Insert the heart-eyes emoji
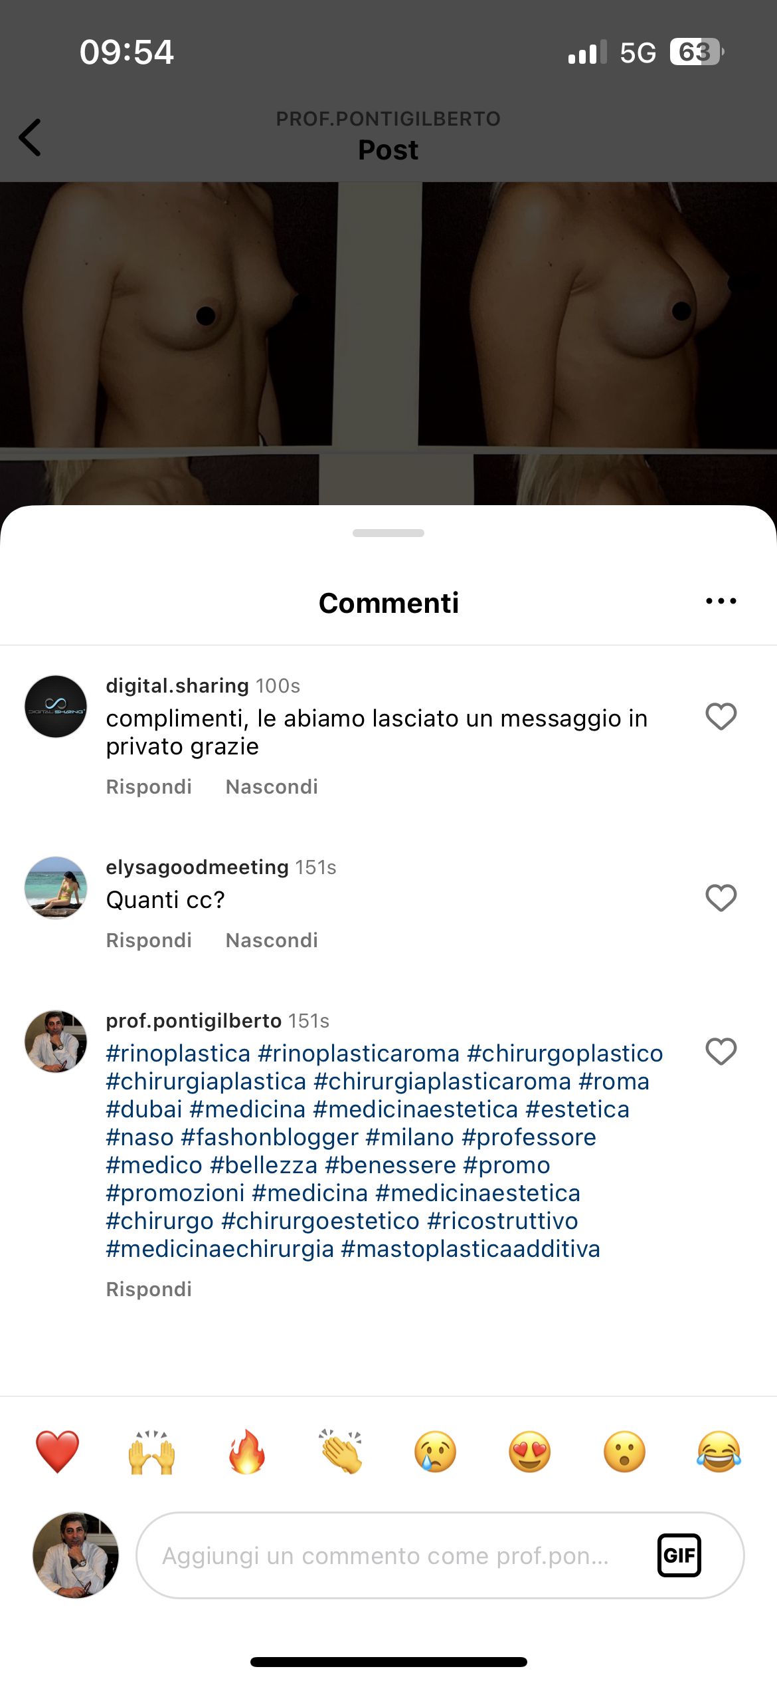This screenshot has height=1683, width=777. point(529,1452)
